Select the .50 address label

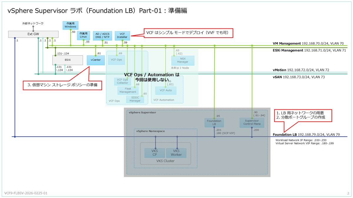(x=73, y=32)
